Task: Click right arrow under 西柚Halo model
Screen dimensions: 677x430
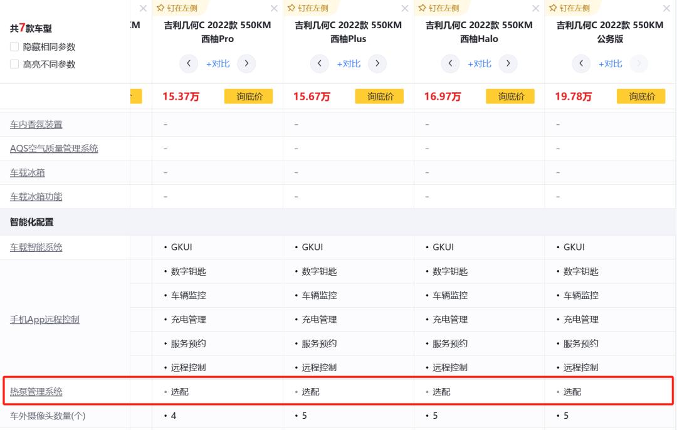Action: [x=508, y=63]
